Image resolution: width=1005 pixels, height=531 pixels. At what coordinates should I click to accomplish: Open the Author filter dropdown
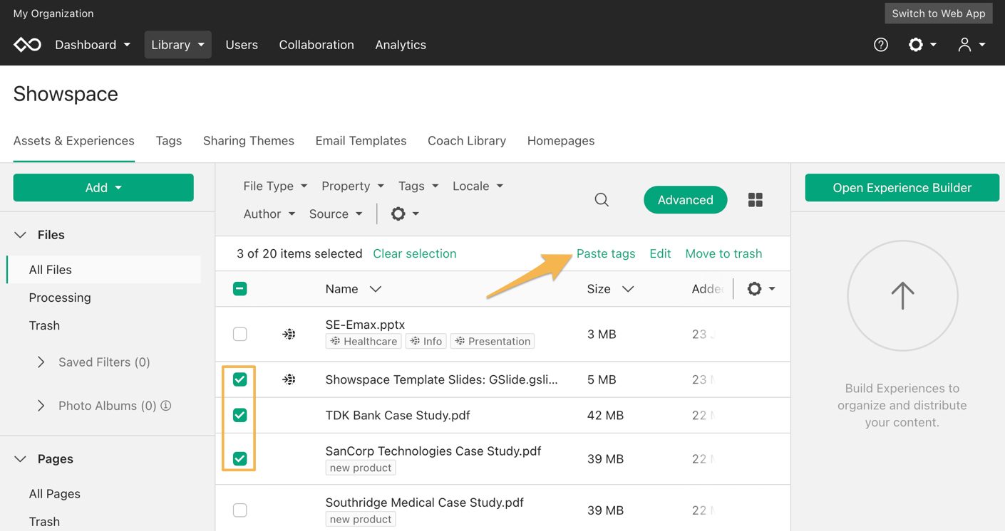point(269,214)
